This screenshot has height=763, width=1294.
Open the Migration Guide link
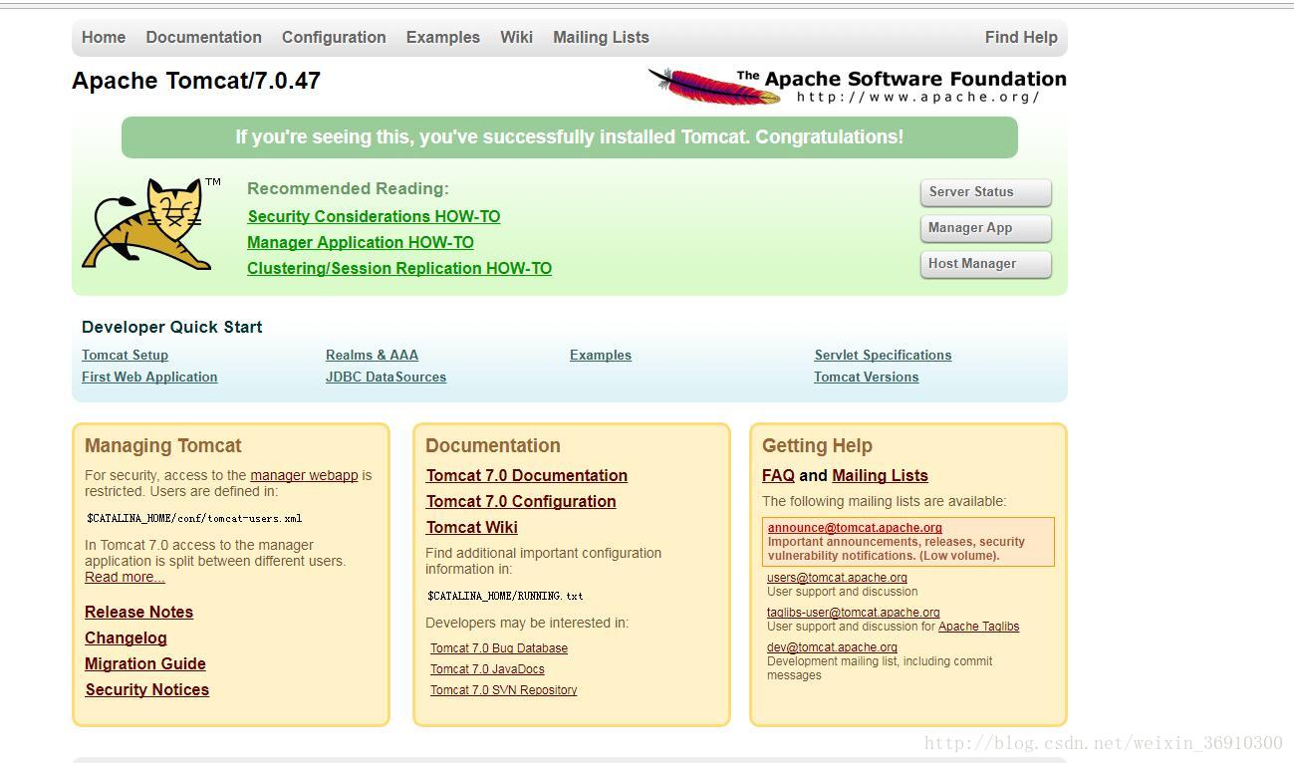[145, 663]
